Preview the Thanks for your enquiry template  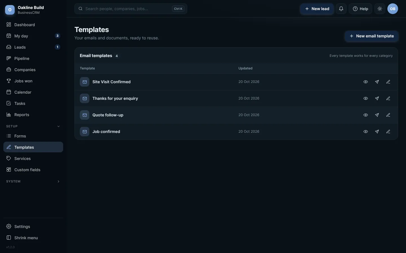click(366, 98)
